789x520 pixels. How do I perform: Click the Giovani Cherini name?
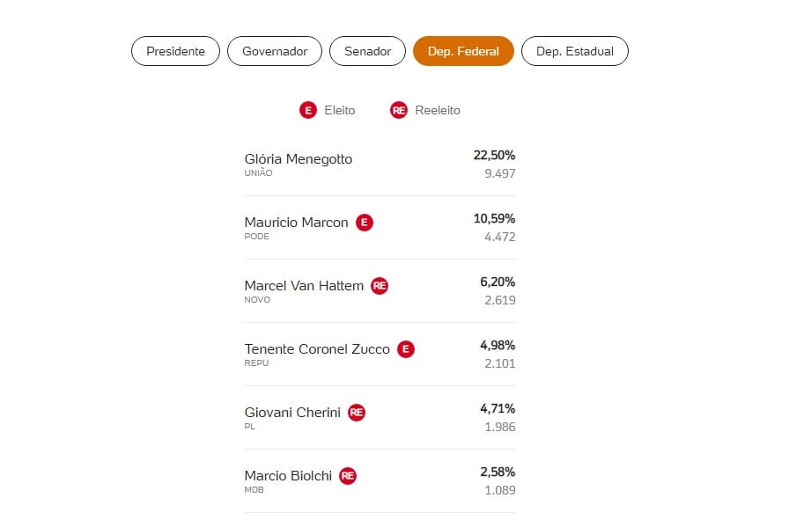click(292, 413)
